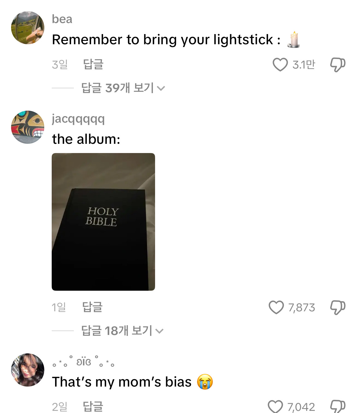Reply (답글) to jacqqqqq's comment

[x=92, y=307]
